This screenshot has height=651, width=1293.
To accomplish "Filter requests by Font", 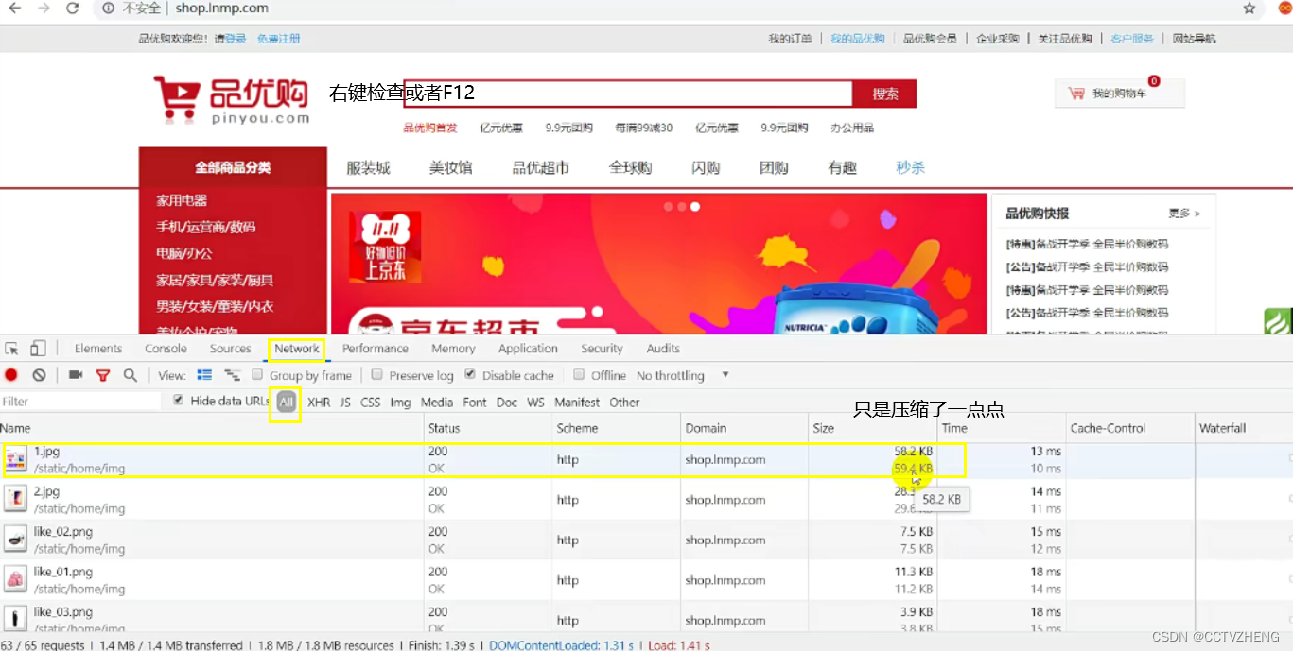I will pyautogui.click(x=475, y=403).
